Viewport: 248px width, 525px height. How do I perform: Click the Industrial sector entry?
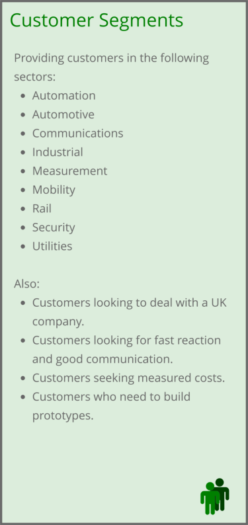coord(58,152)
